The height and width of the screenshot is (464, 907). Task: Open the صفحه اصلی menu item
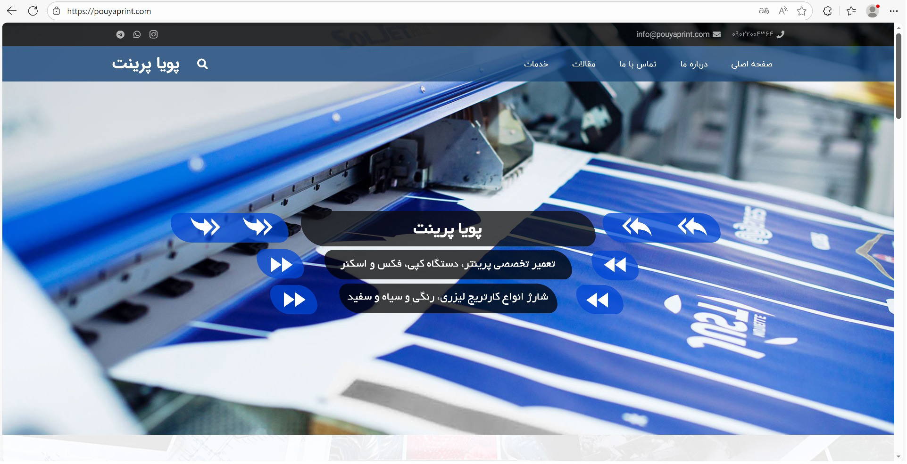click(751, 64)
